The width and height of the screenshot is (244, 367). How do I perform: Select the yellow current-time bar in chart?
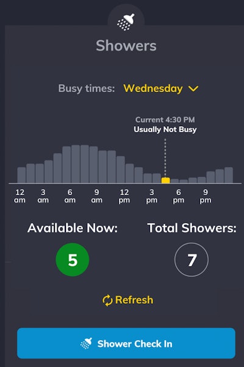(165, 180)
